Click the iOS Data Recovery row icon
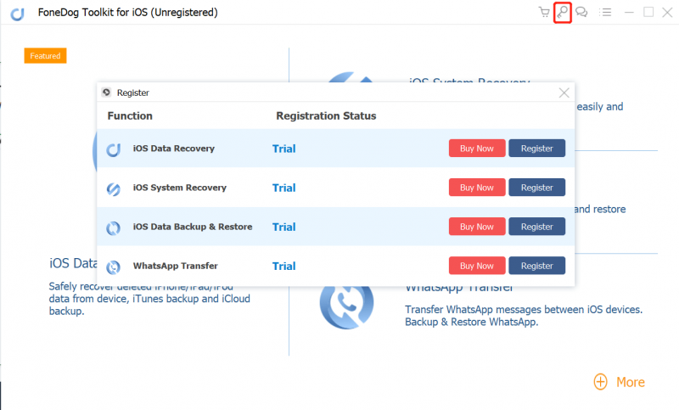This screenshot has width=679, height=410. (x=113, y=149)
